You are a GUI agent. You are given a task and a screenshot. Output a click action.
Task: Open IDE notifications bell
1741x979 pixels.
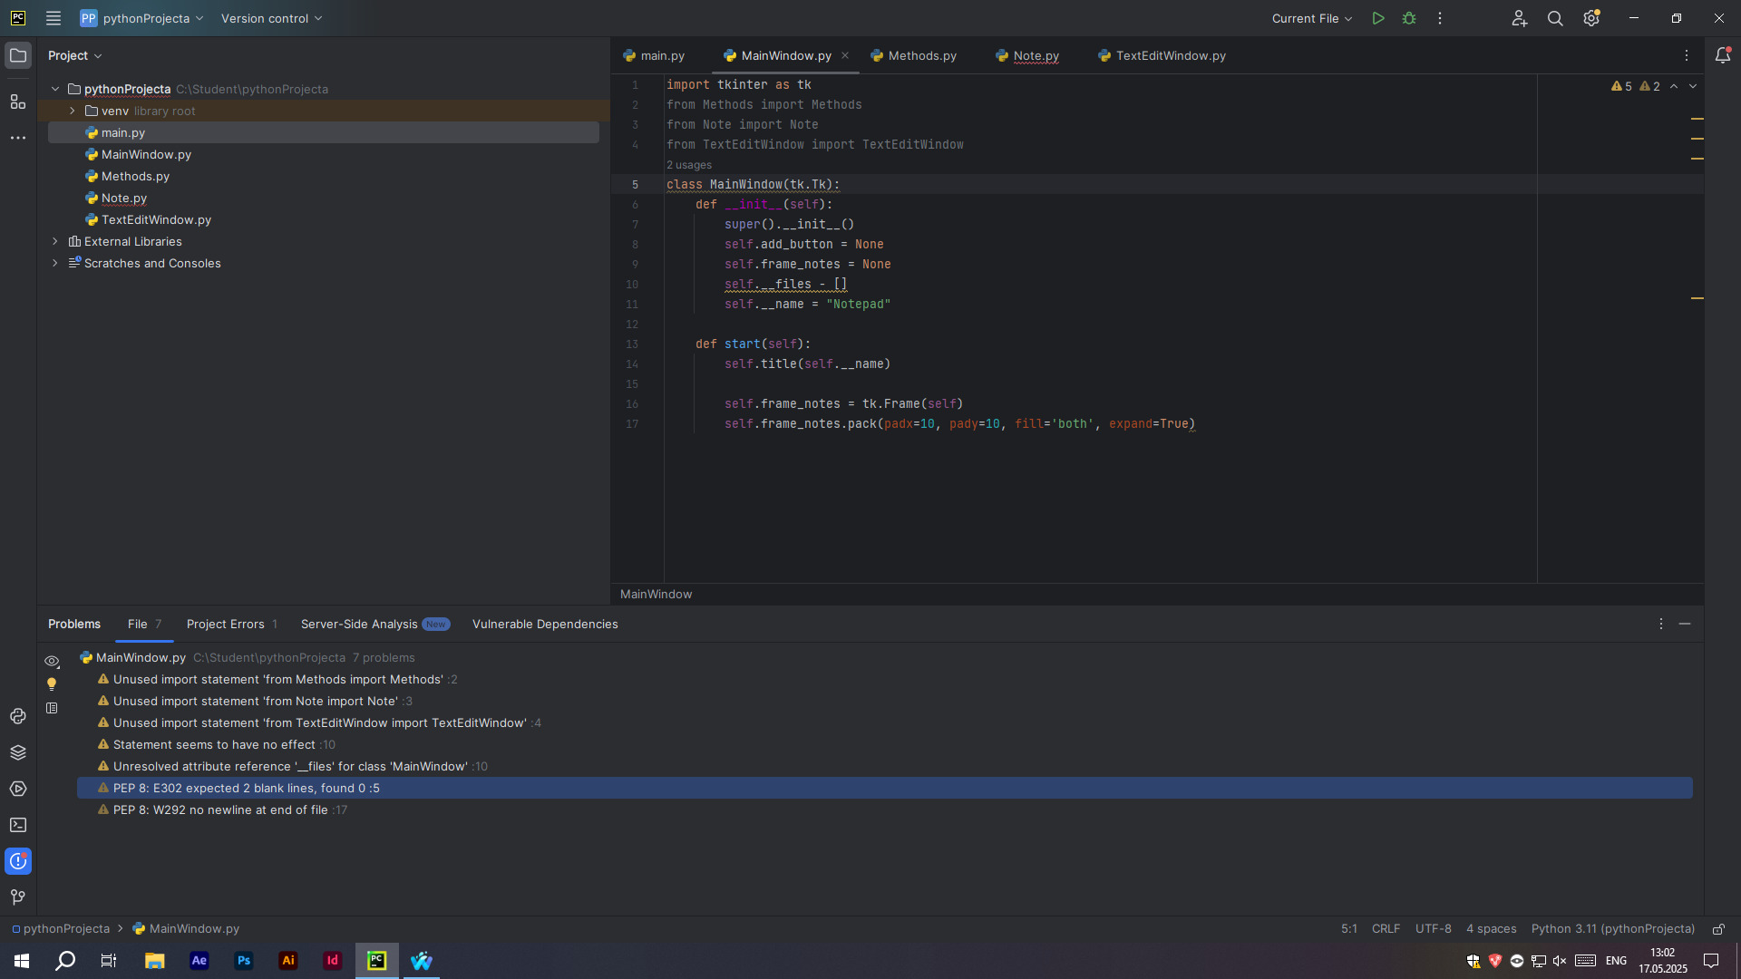click(1722, 55)
